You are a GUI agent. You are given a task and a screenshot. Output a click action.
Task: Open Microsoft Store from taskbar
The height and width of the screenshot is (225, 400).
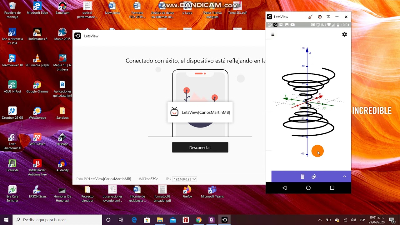(147, 220)
